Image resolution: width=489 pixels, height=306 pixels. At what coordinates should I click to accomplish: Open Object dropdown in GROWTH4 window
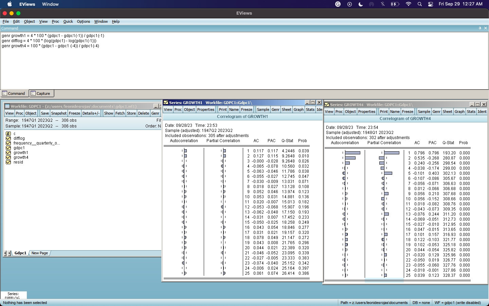(350, 112)
